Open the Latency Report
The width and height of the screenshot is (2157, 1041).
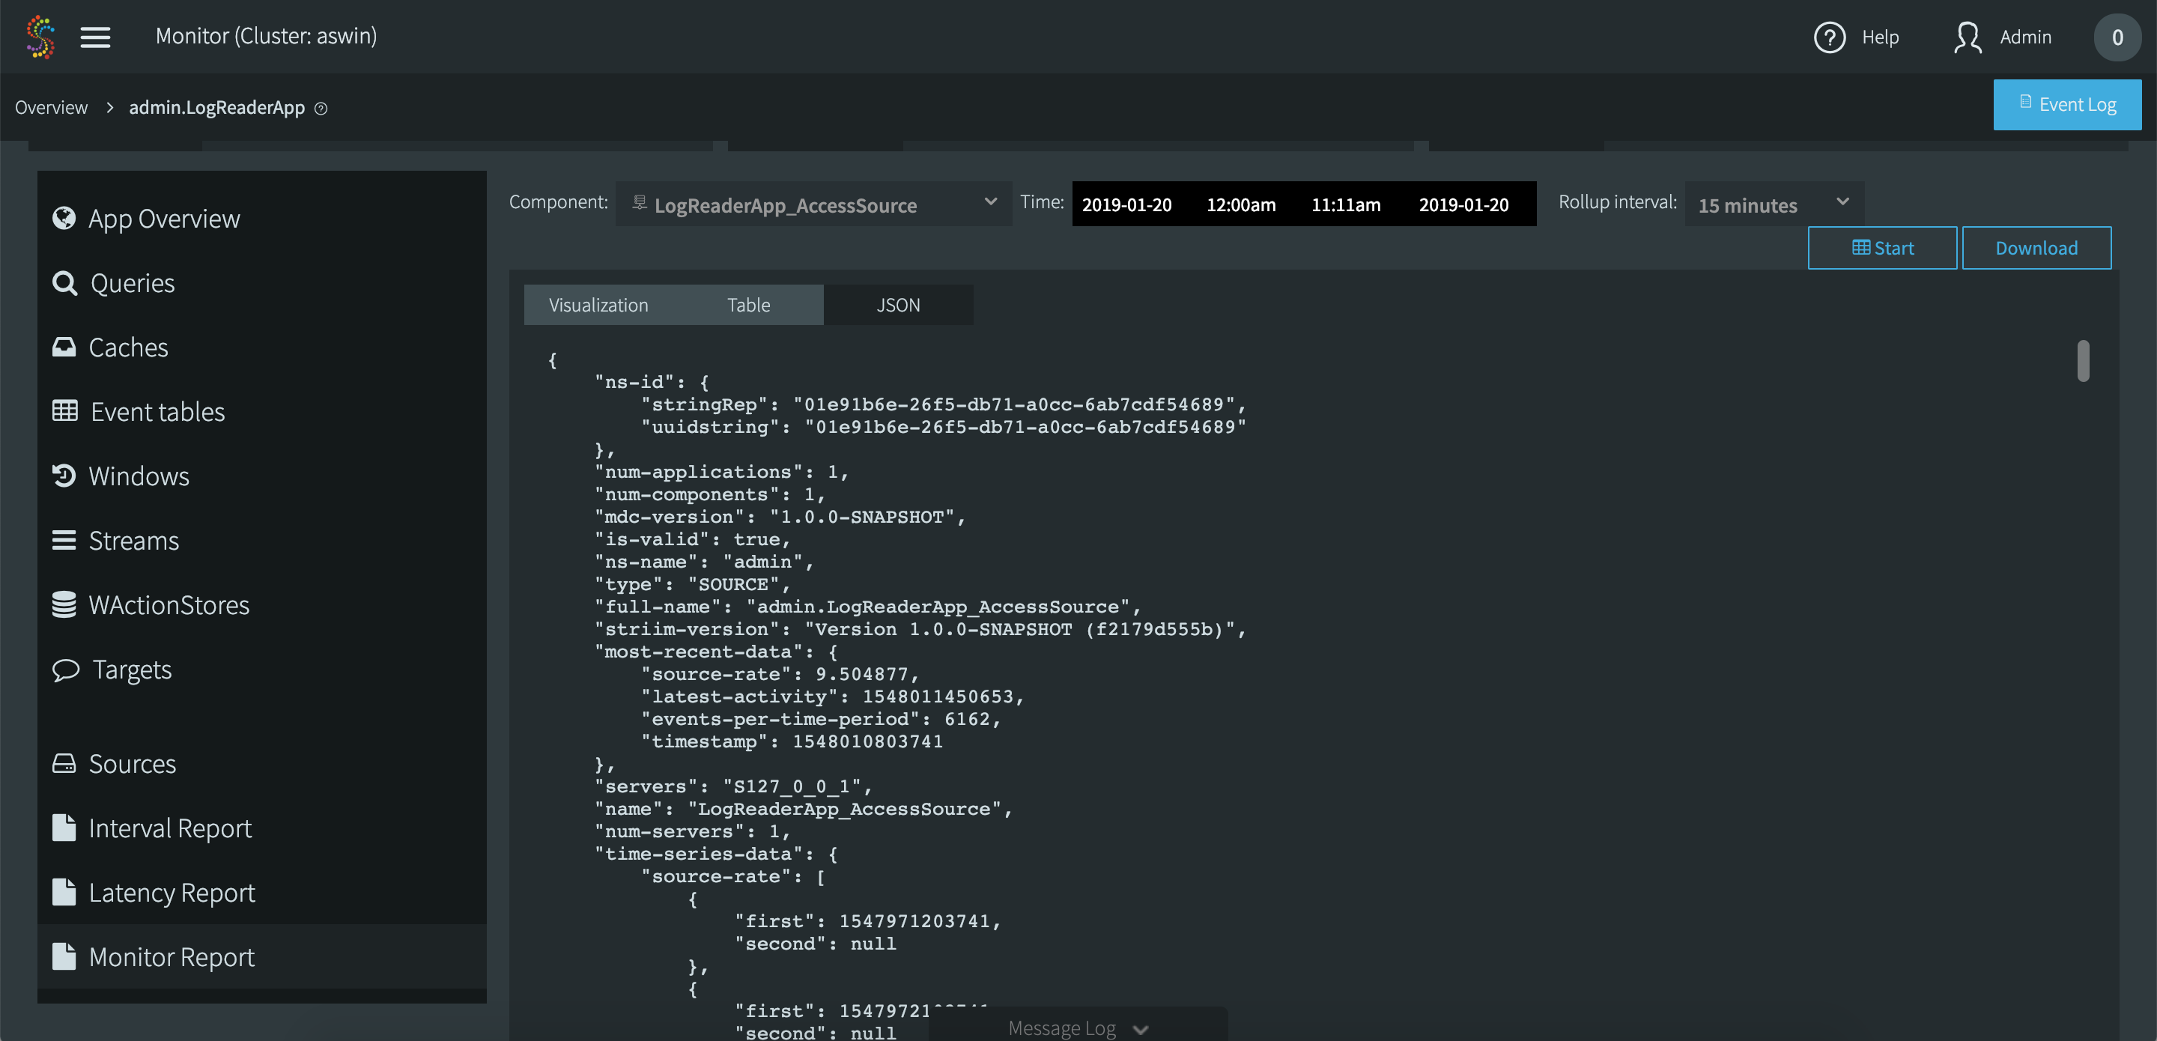pos(172,892)
